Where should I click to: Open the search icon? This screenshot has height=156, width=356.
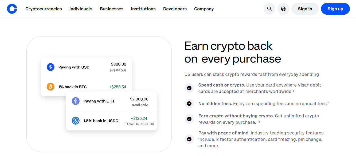tap(269, 9)
